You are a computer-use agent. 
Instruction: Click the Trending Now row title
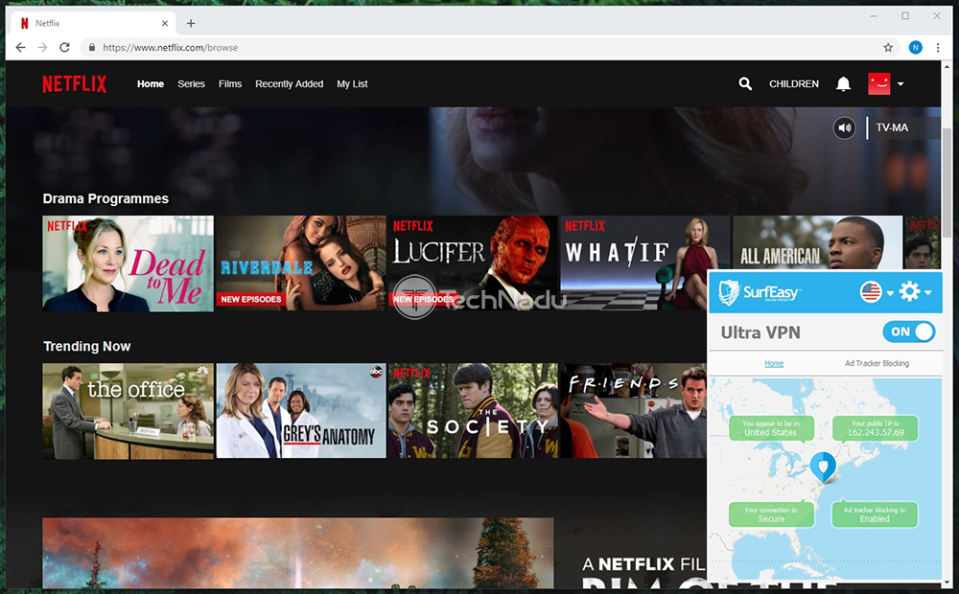(87, 346)
